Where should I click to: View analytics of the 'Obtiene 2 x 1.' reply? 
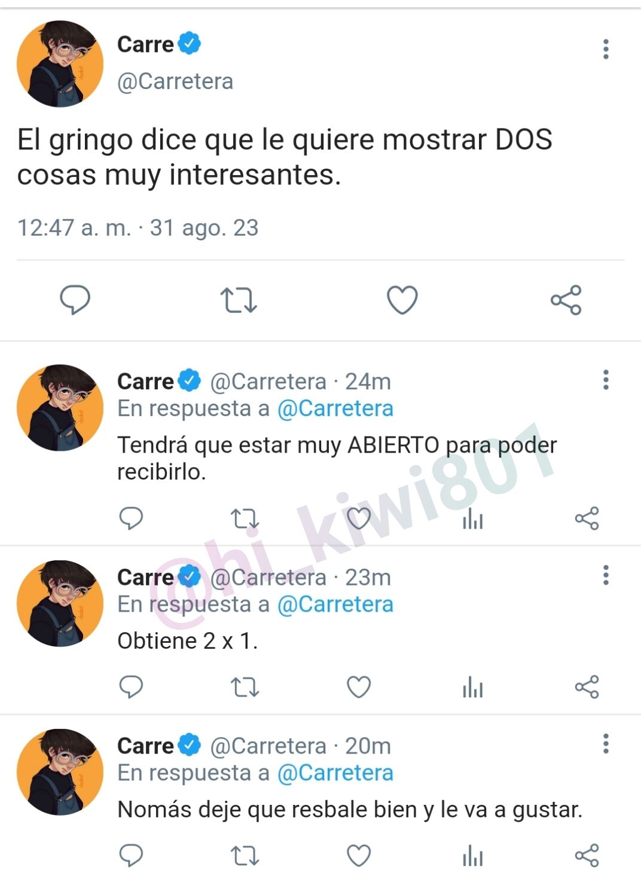[x=472, y=687]
